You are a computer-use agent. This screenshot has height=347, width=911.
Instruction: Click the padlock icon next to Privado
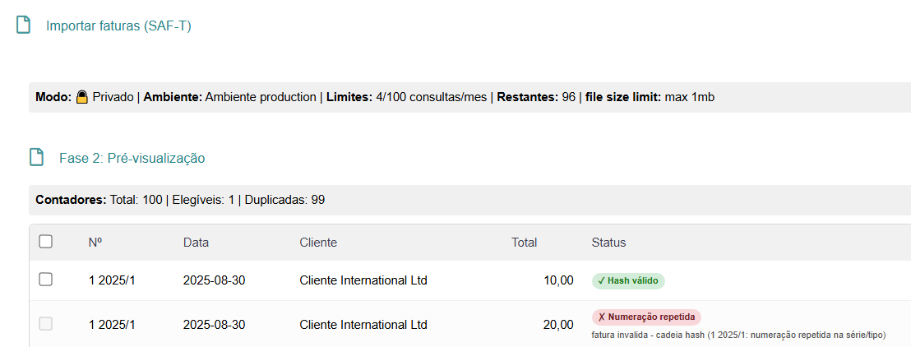82,96
